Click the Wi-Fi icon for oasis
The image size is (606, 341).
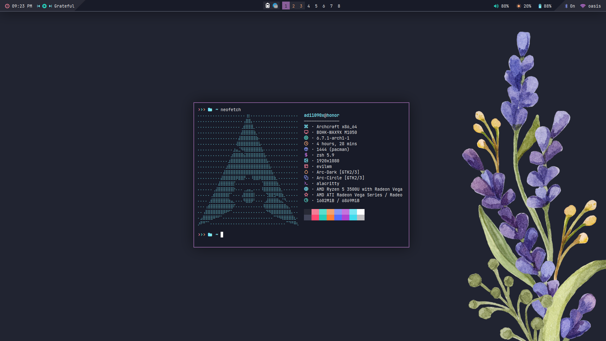[x=583, y=6]
